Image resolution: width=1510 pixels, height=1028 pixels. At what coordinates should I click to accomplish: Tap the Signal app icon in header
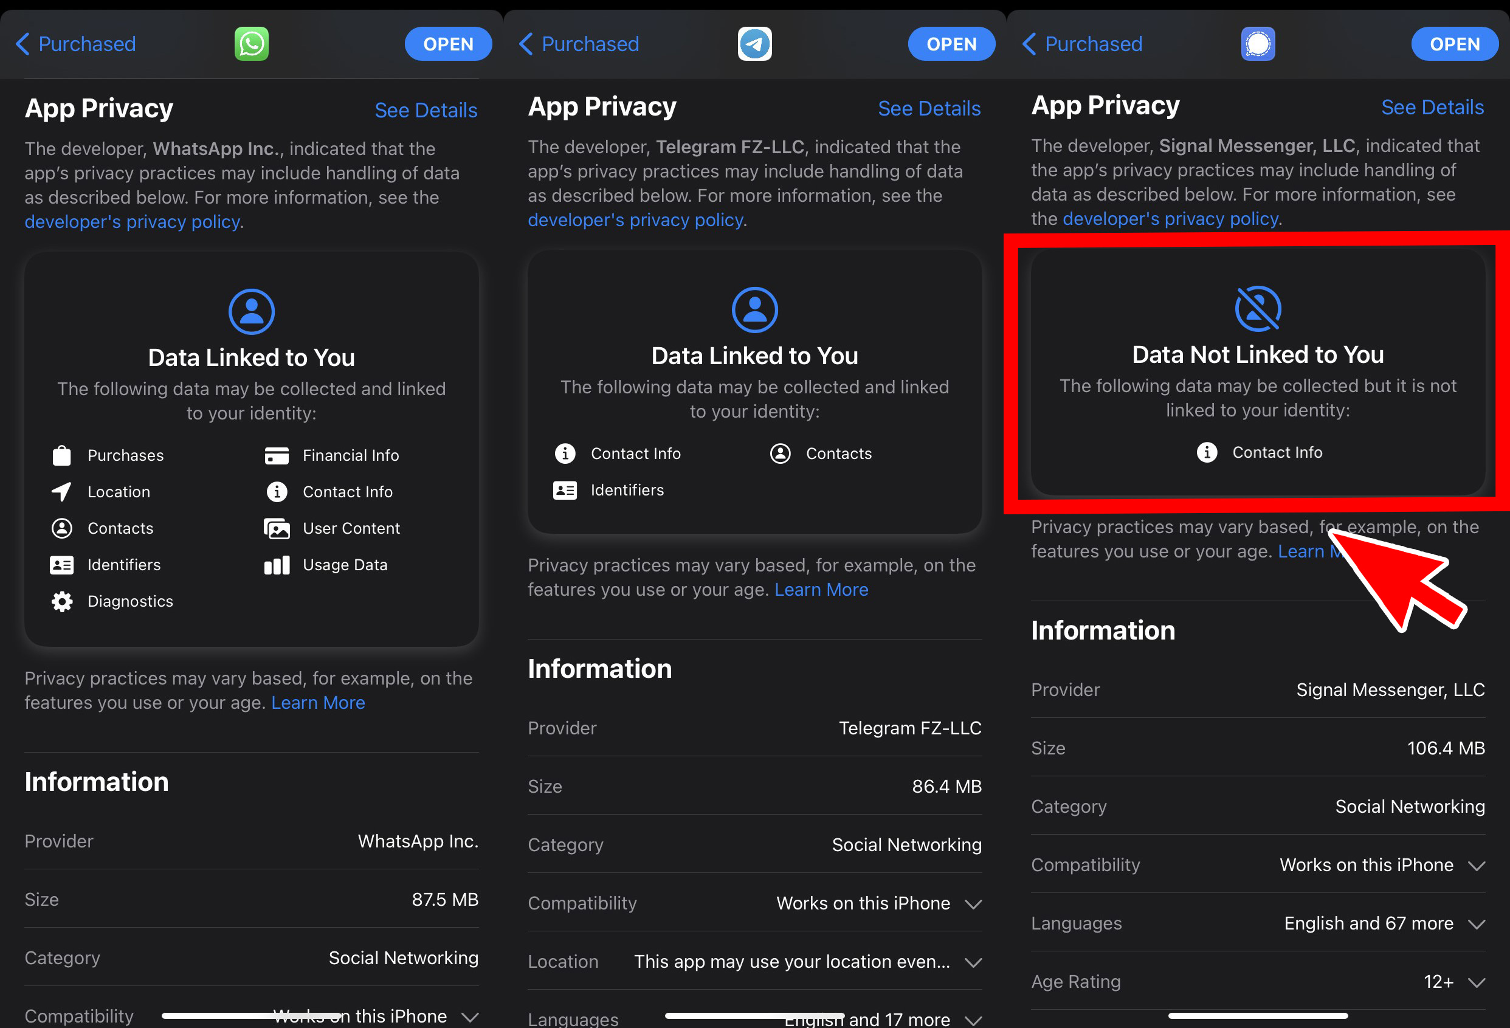click(1257, 44)
